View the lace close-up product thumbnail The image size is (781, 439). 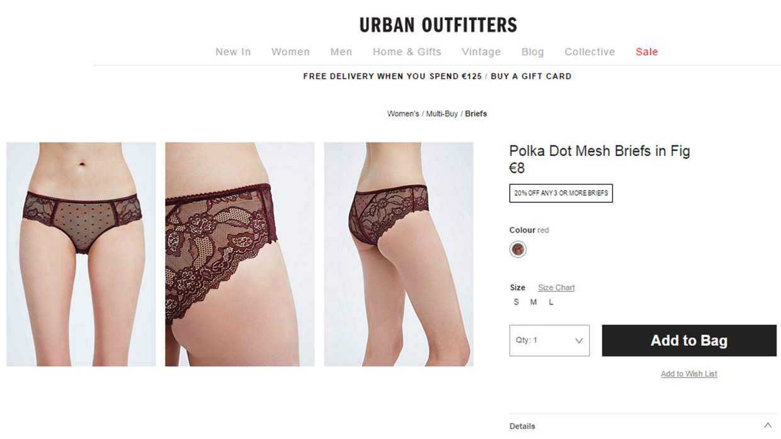click(240, 254)
